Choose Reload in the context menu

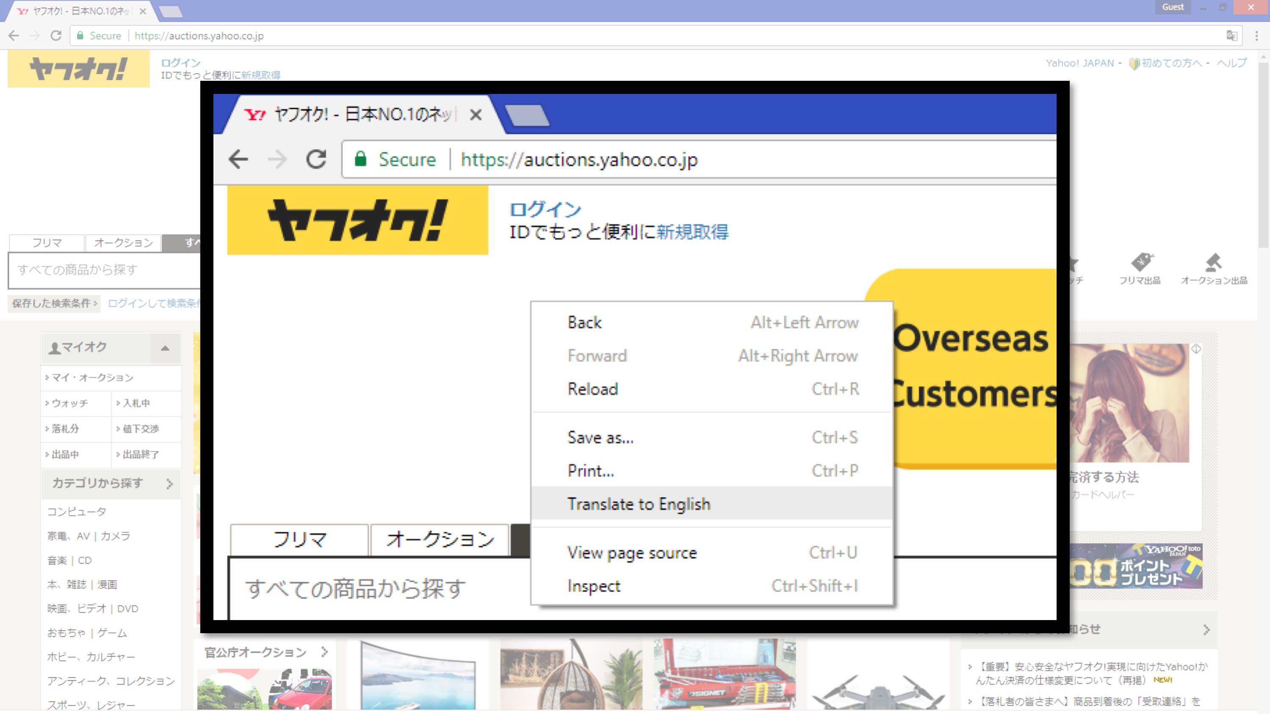(x=712, y=389)
